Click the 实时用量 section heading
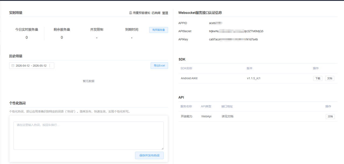 [16, 13]
